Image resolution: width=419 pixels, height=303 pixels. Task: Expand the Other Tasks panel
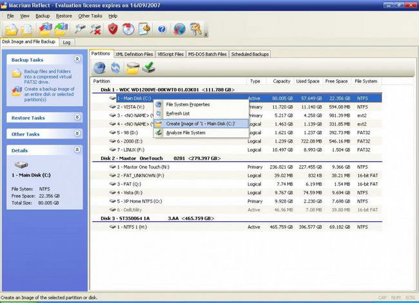[x=77, y=134]
